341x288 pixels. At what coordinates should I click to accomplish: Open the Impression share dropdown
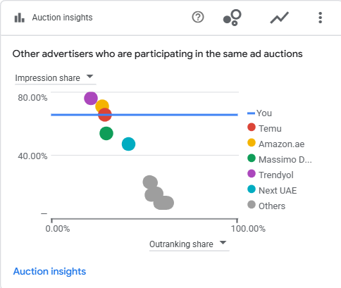56,77
